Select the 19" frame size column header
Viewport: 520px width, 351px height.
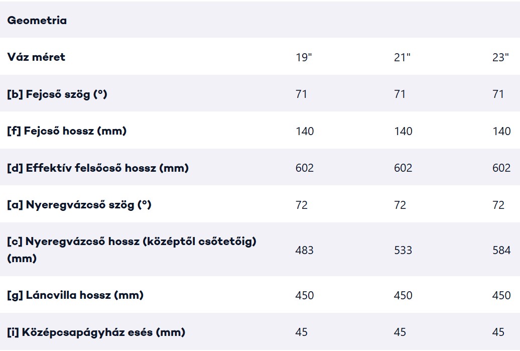304,57
